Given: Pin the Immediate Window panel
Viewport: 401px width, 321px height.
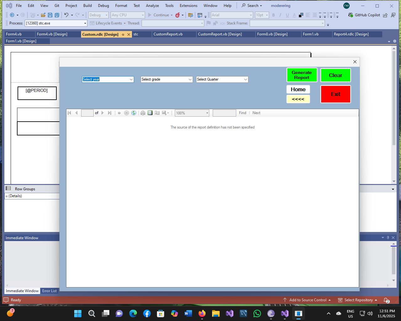Looking at the screenshot, I should [388, 238].
